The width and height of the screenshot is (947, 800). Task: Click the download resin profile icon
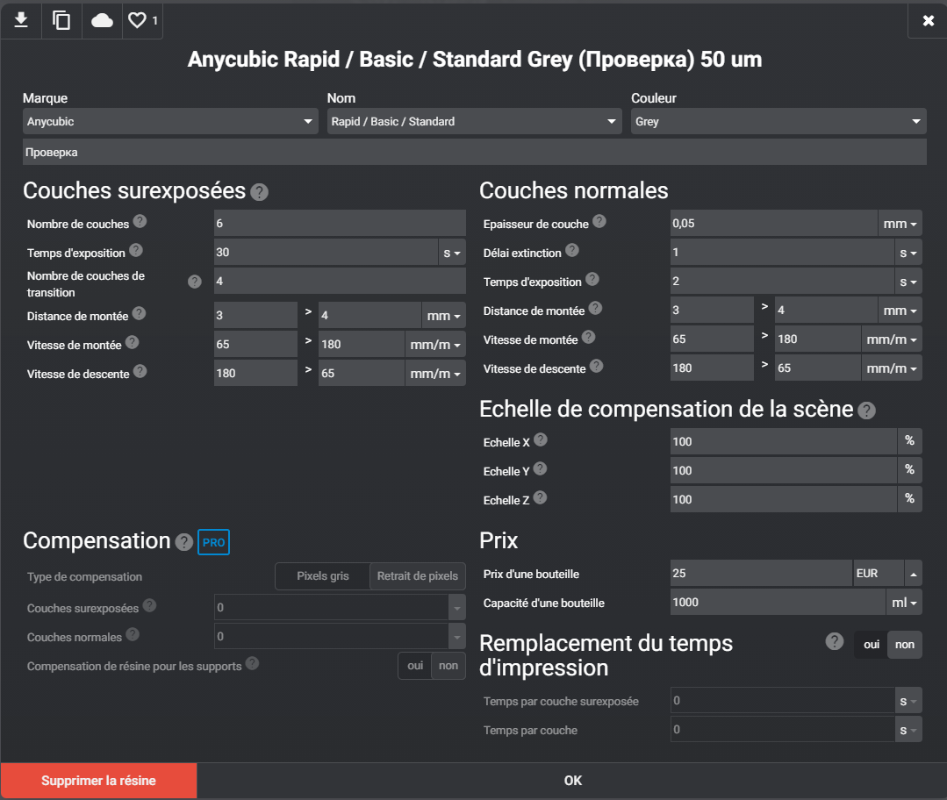[21, 20]
